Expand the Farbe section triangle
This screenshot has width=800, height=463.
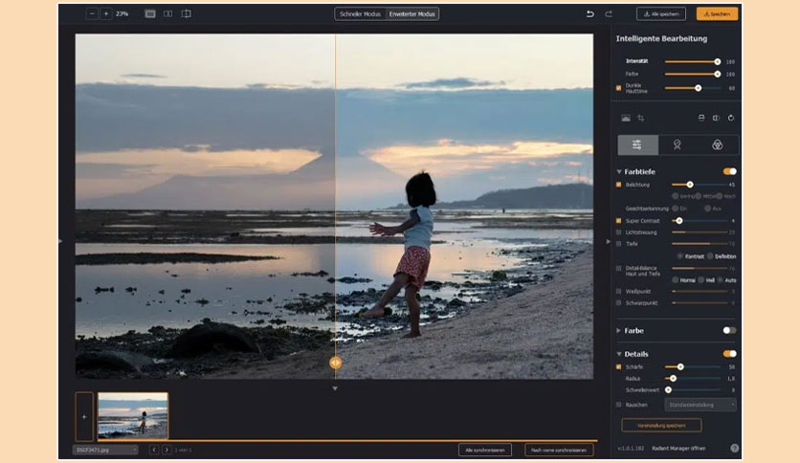click(x=619, y=330)
